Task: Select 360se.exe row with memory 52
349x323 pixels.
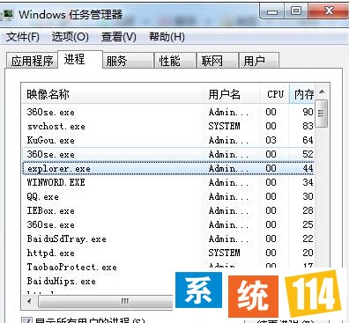Action: pos(167,154)
